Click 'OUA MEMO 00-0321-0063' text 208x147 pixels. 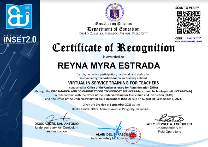click(x=189, y=42)
